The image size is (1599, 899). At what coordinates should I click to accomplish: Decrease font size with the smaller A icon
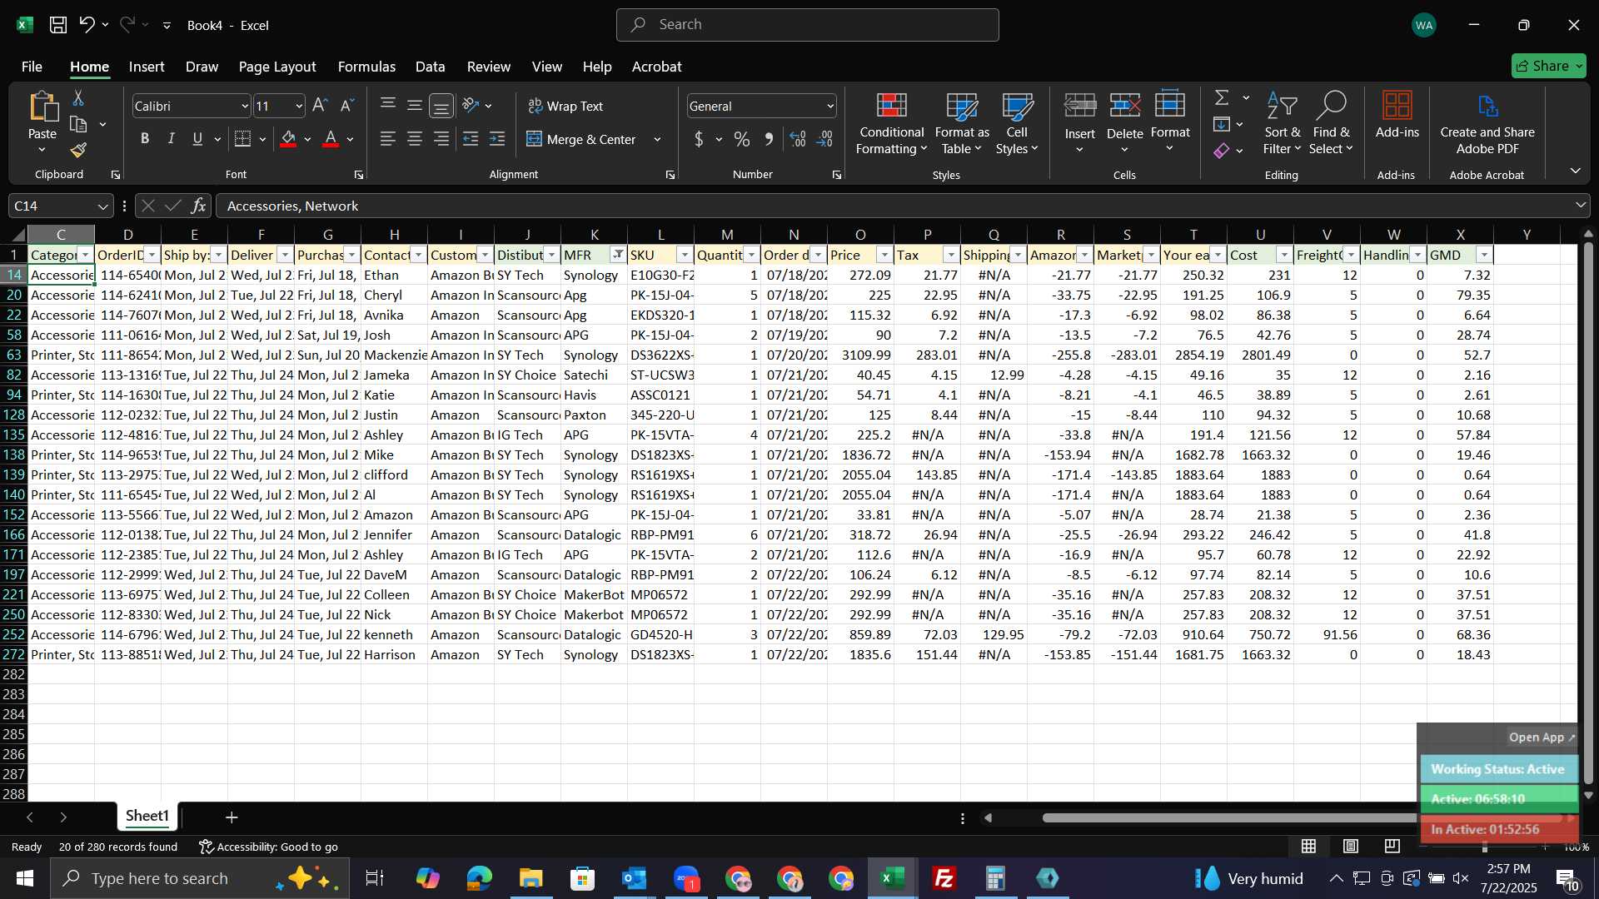347,106
